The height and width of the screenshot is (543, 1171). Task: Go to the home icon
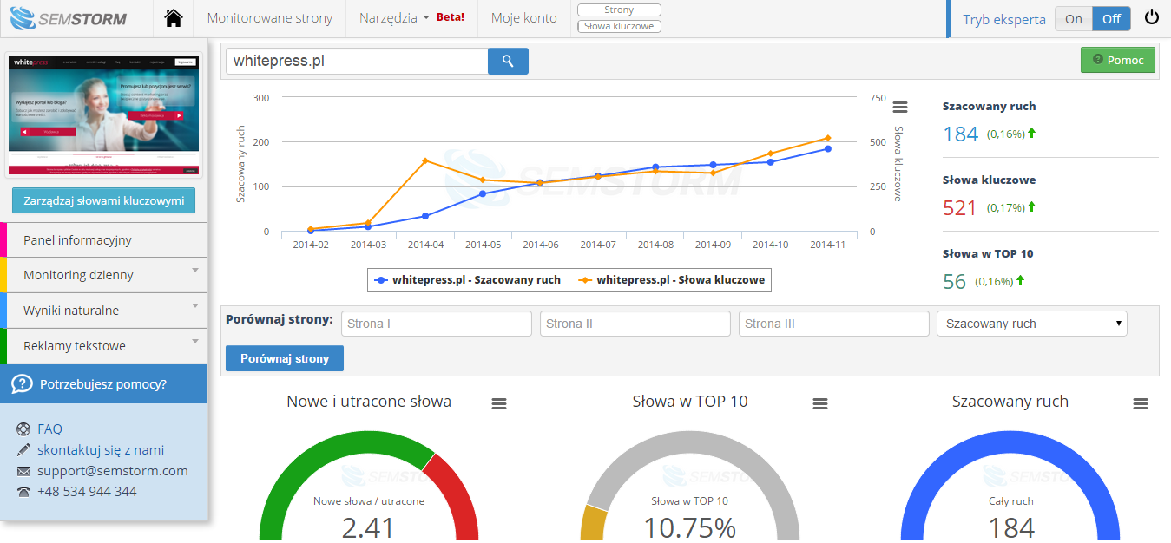coord(174,18)
